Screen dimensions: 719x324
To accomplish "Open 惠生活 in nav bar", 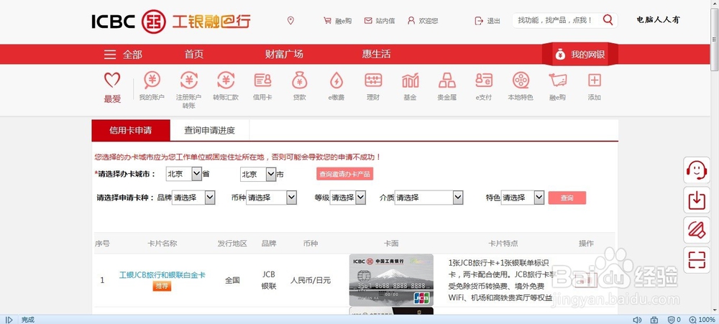I will click(377, 54).
